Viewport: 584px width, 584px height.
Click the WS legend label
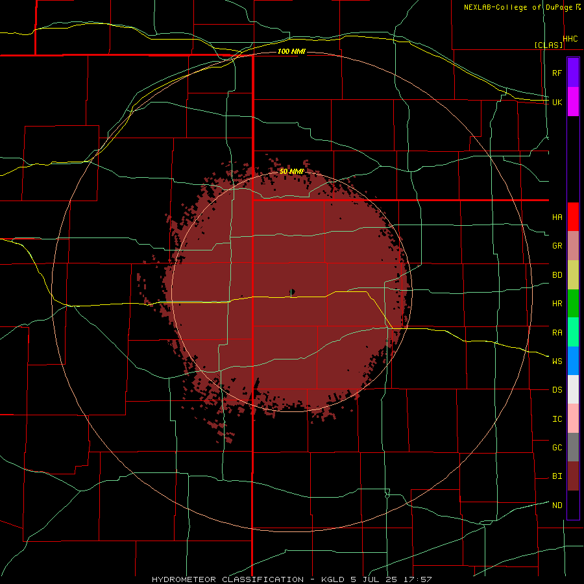coord(557,361)
